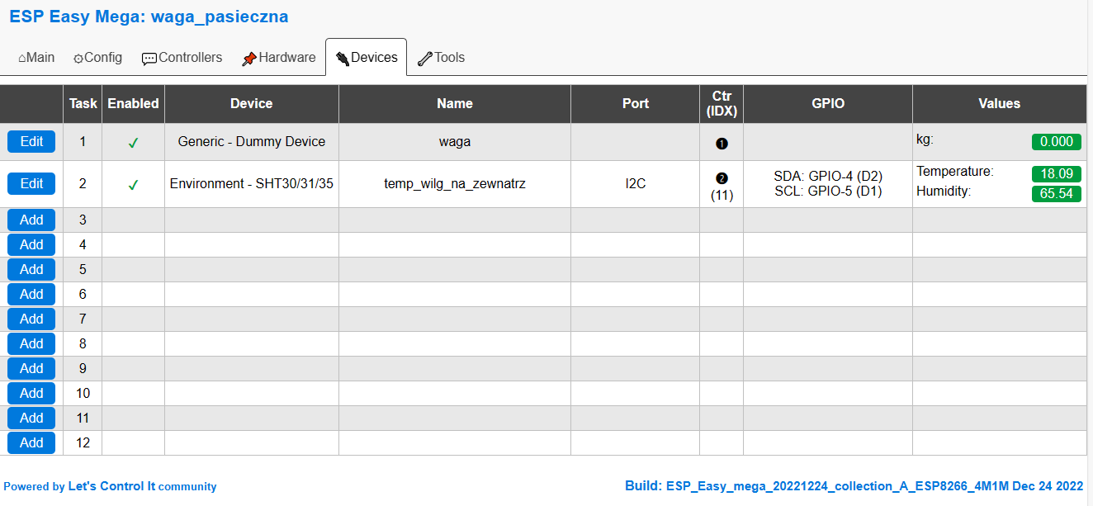The width and height of the screenshot is (1093, 506).
Task: Click the Port column header
Action: [x=636, y=104]
